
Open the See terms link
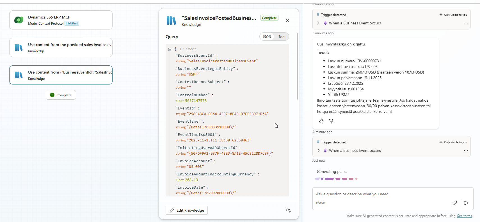click(x=464, y=216)
